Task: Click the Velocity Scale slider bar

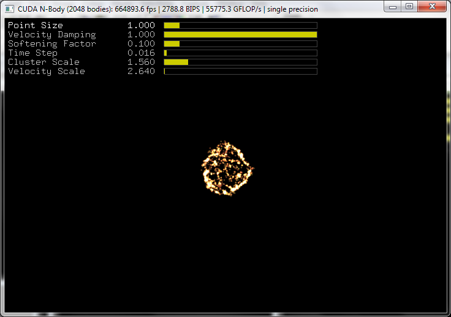Action: click(x=240, y=72)
